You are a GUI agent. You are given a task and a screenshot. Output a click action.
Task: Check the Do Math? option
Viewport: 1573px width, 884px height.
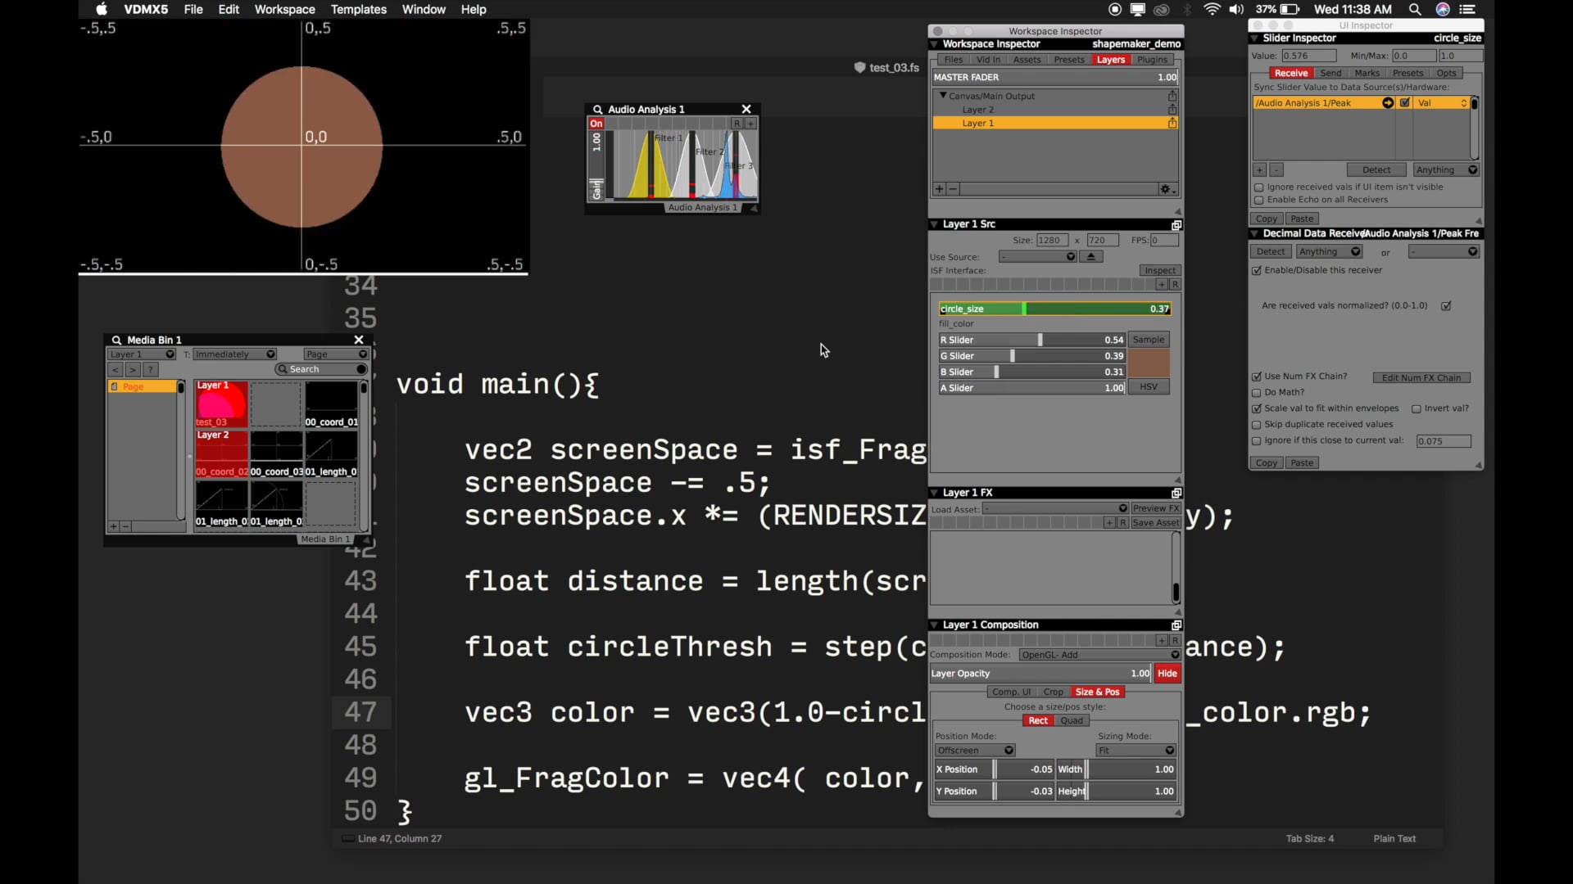point(1257,393)
